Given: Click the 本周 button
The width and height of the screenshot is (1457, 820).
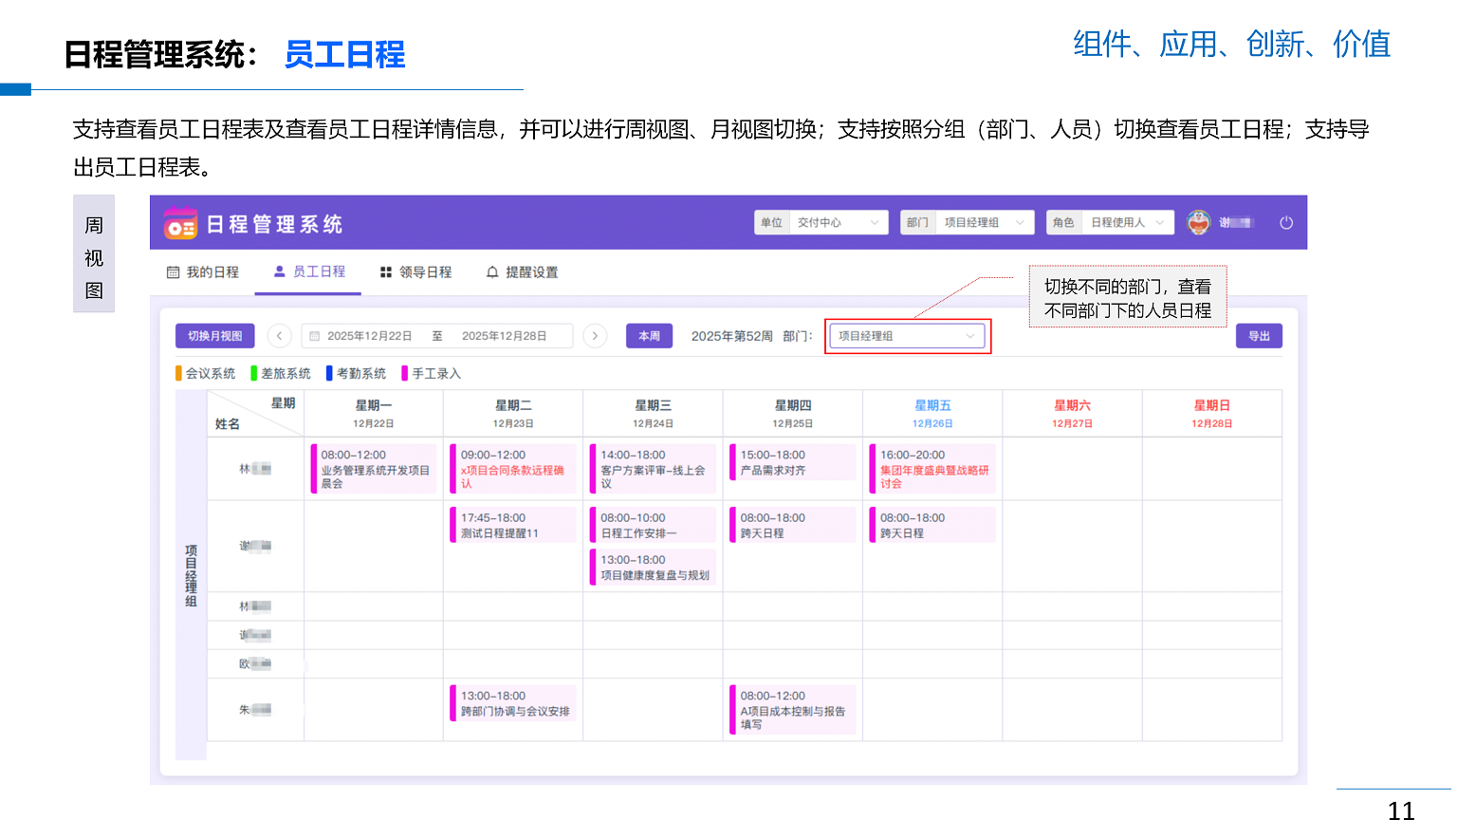Looking at the screenshot, I should click(649, 336).
